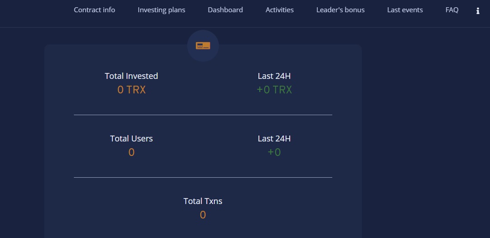Click the 0 TRX total invested value
The height and width of the screenshot is (238, 490).
[x=131, y=90]
